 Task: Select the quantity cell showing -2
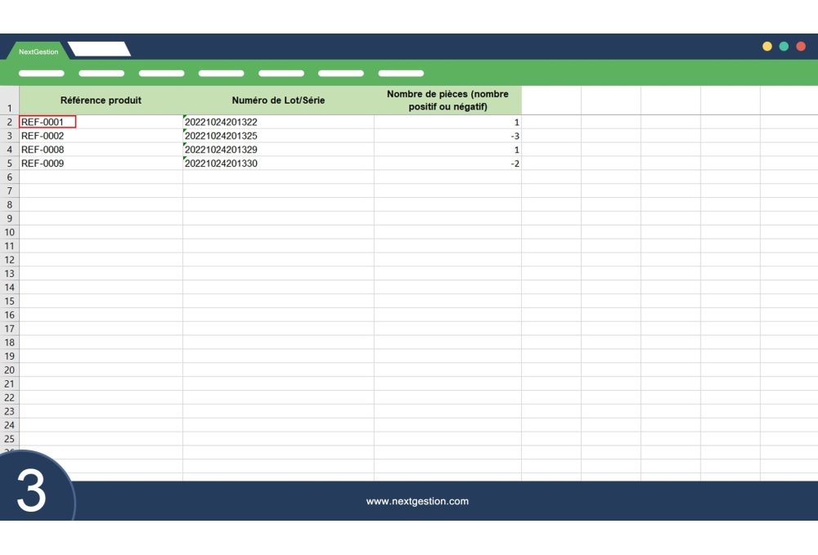point(447,163)
